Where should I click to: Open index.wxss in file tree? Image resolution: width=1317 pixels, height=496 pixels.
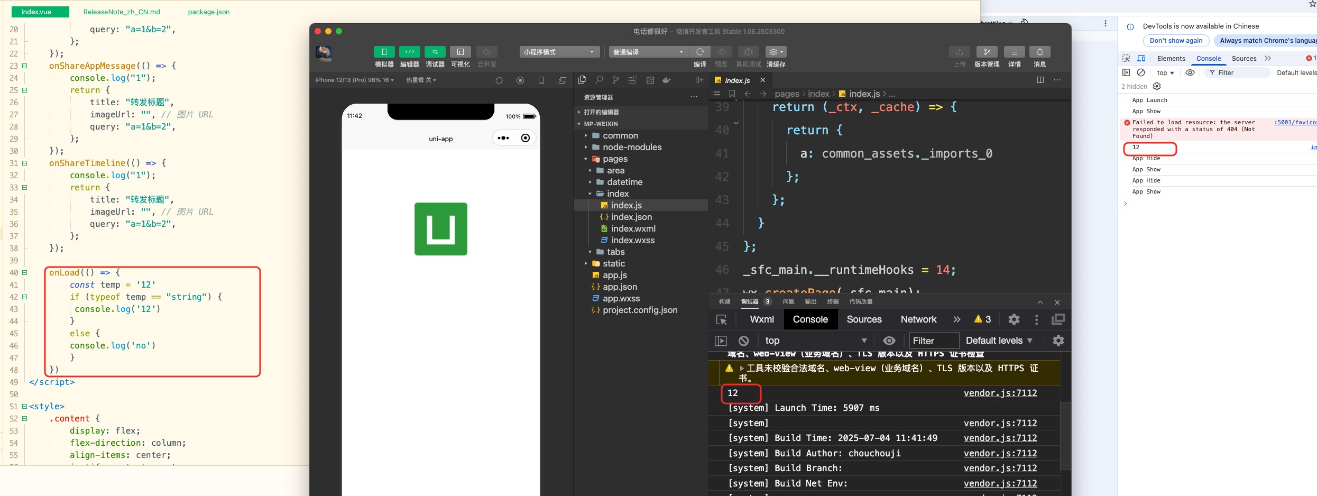(632, 240)
